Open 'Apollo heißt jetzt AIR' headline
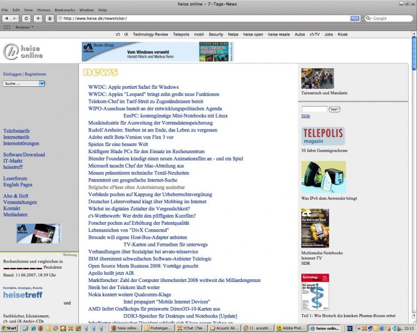The image size is (417, 333). pos(111,273)
